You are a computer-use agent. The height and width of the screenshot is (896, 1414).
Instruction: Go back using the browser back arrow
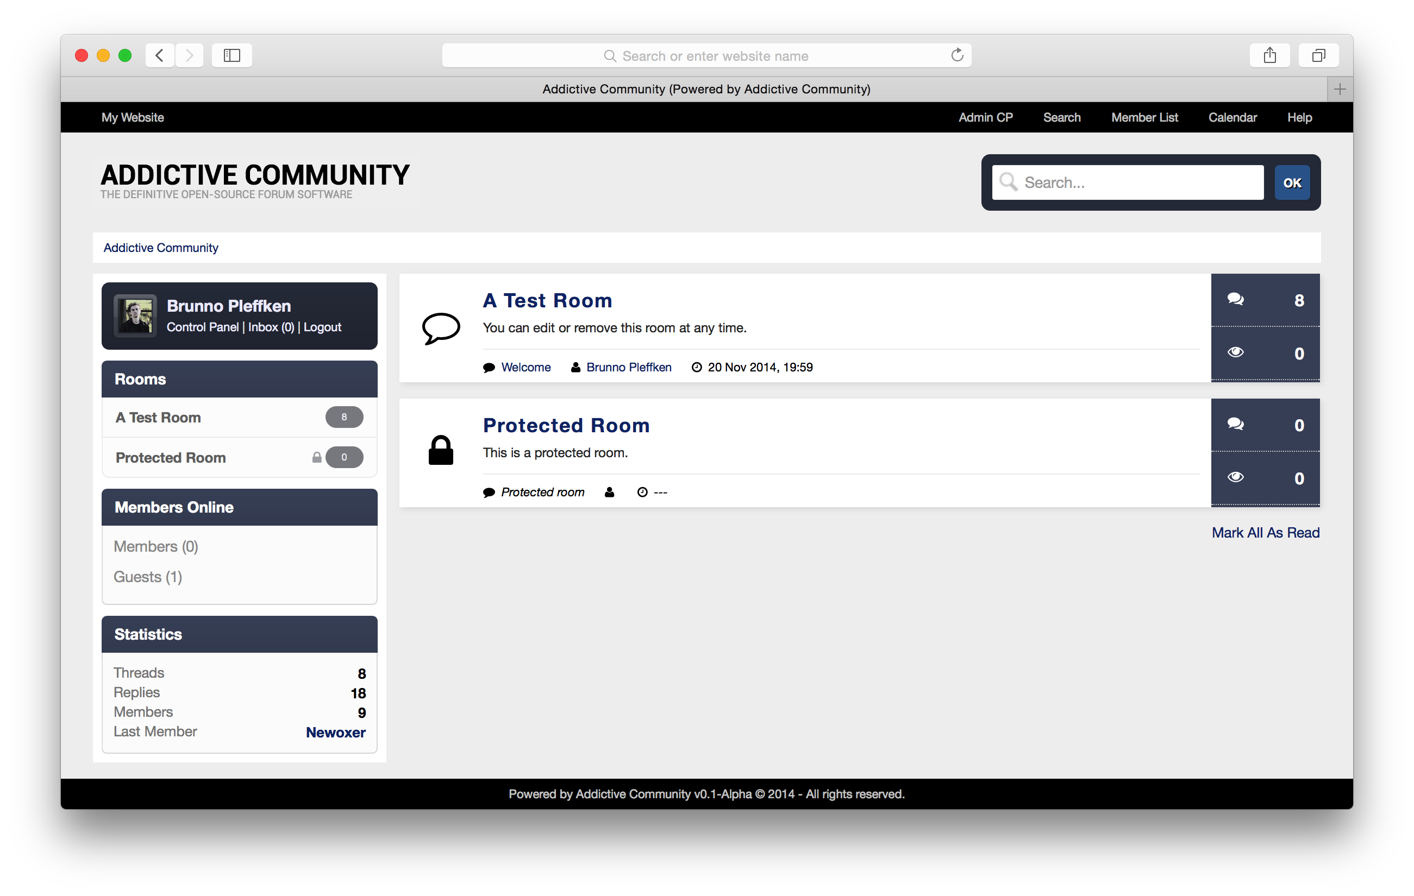[x=160, y=56]
